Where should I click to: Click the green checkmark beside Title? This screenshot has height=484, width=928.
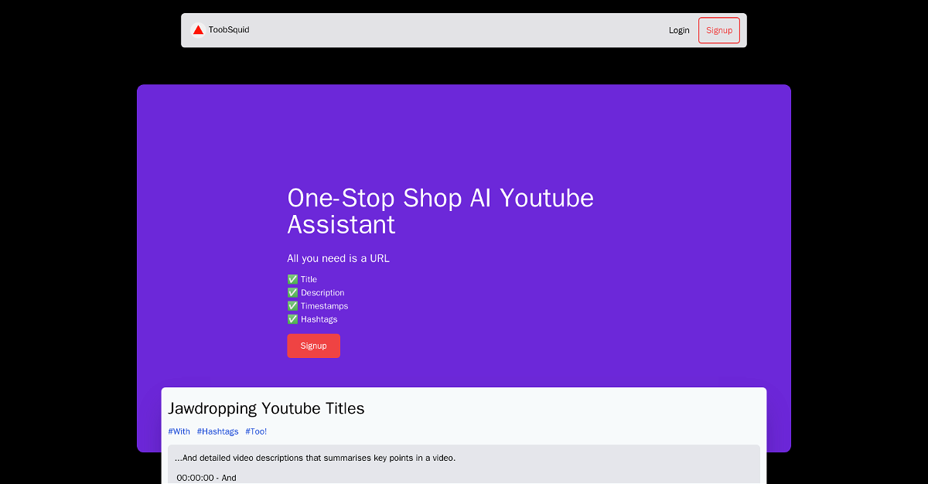(x=292, y=279)
